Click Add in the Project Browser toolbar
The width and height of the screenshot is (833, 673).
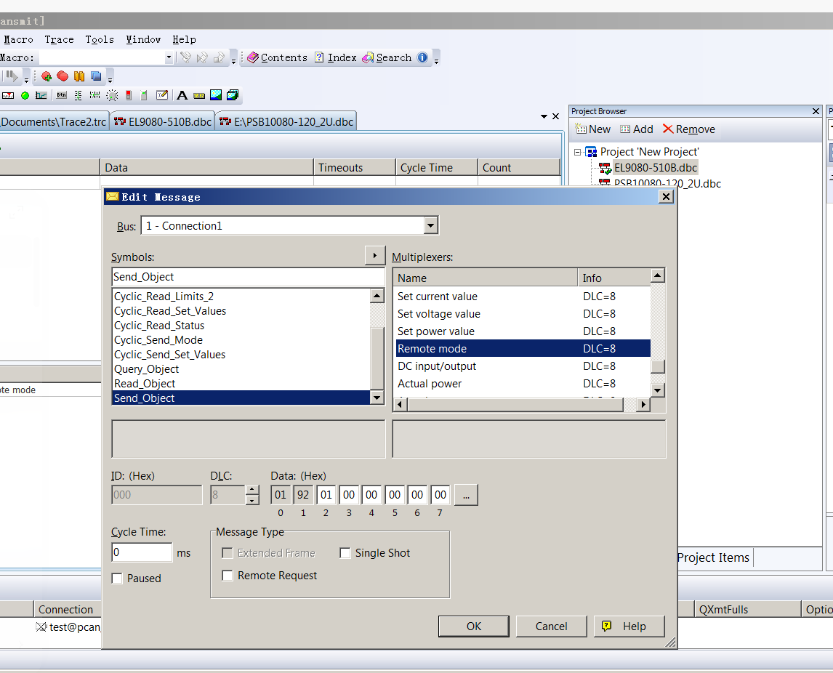click(x=636, y=129)
